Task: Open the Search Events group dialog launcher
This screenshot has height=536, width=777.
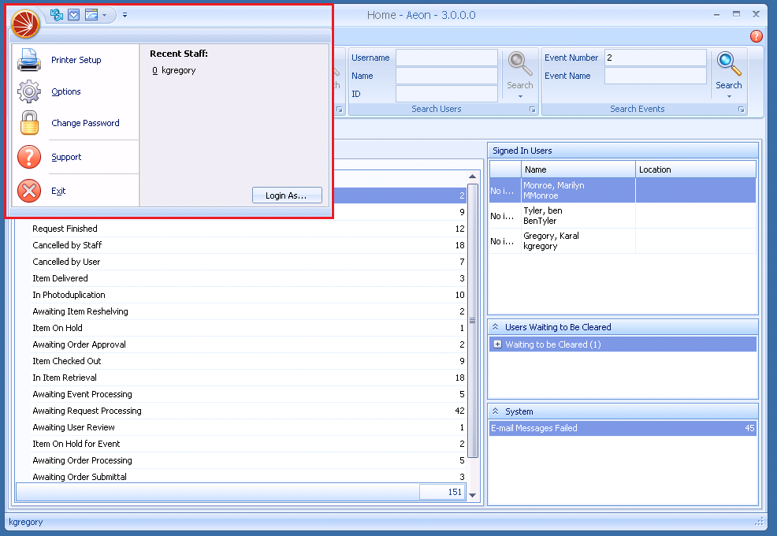Action: click(742, 109)
